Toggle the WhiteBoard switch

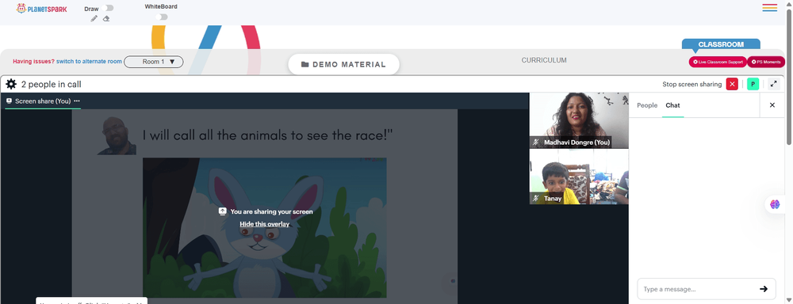pos(161,17)
